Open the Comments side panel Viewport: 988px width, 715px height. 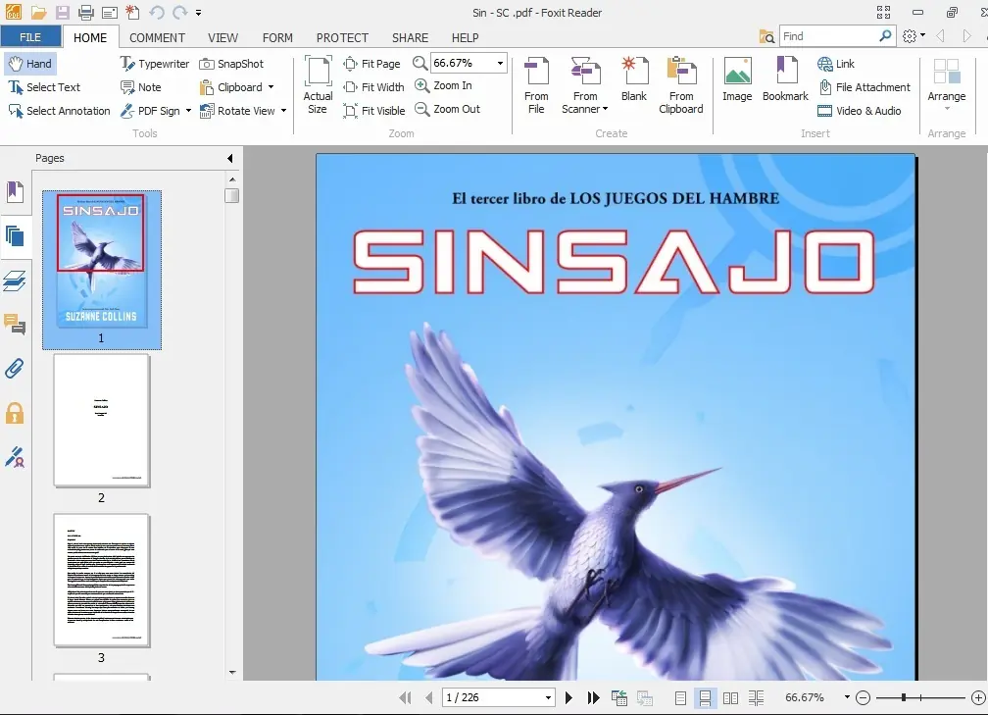pos(15,325)
